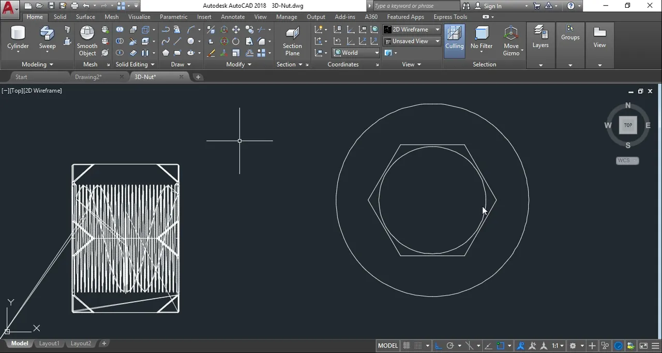Click the annotation monitor plus icon

(592, 346)
